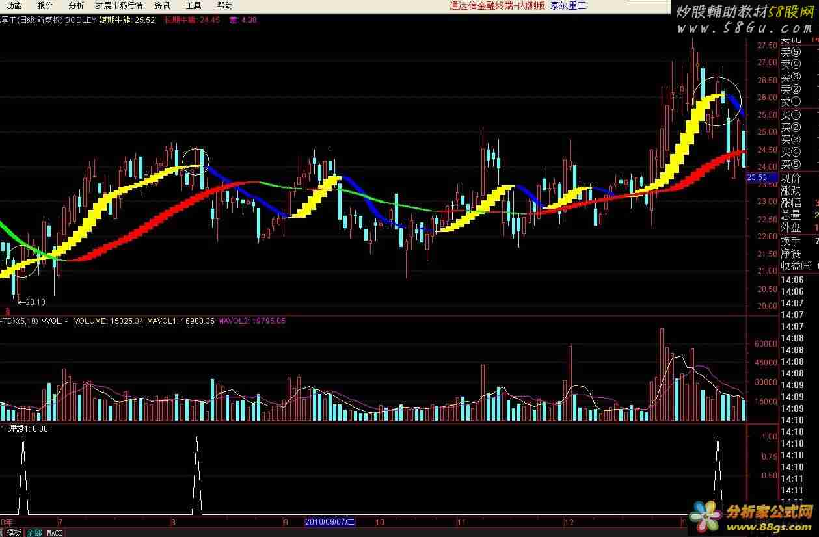Viewport: 819px width, 537px height.
Task: Select the 卖② order row
Action: pos(792,90)
